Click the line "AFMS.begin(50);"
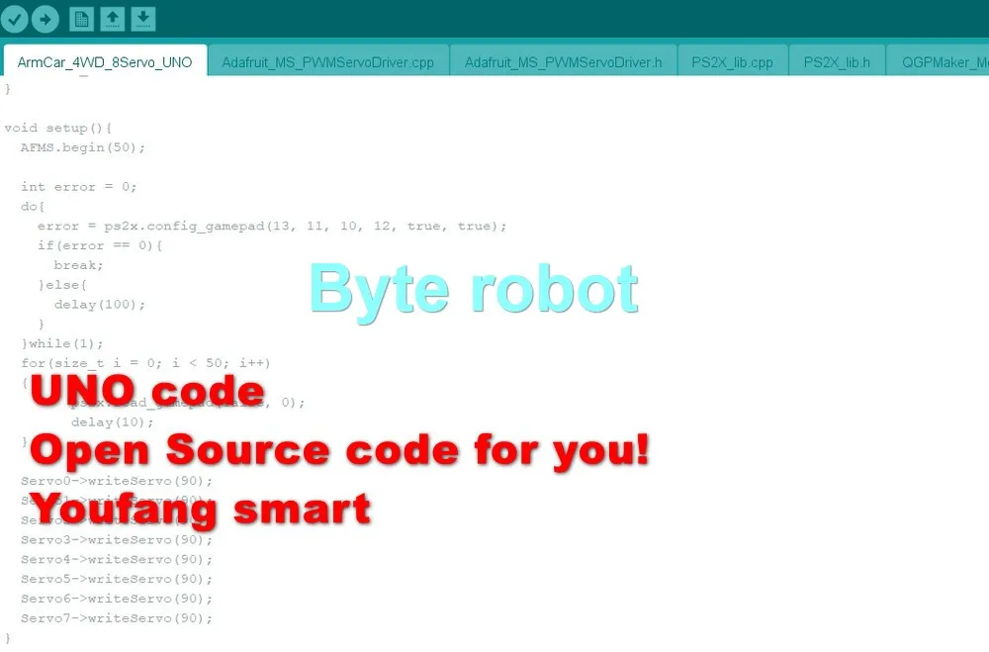989x652 pixels. pyautogui.click(x=83, y=147)
